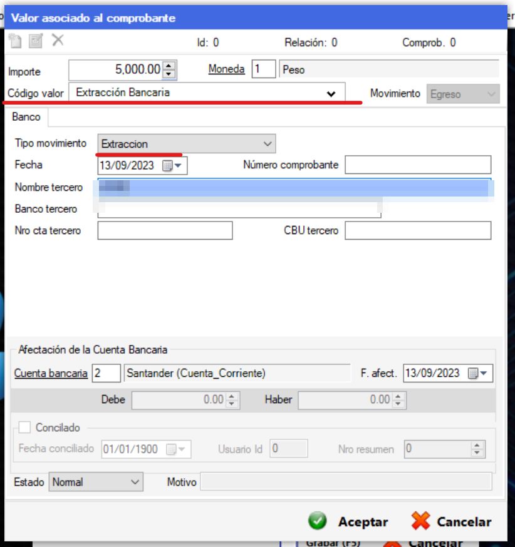The height and width of the screenshot is (547, 515).
Task: Open the Fecha calendar picker
Action: tap(173, 166)
